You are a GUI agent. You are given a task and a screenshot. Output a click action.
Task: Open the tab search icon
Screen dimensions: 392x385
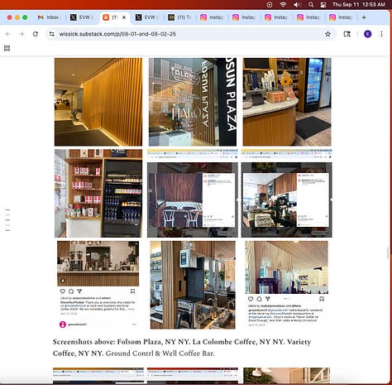(x=347, y=34)
